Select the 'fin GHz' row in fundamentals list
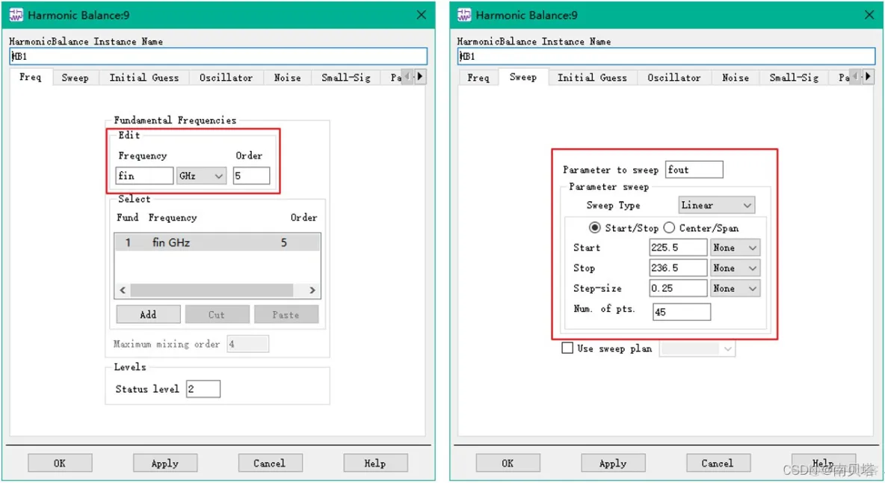Viewport: 885px width, 483px height. click(x=218, y=243)
